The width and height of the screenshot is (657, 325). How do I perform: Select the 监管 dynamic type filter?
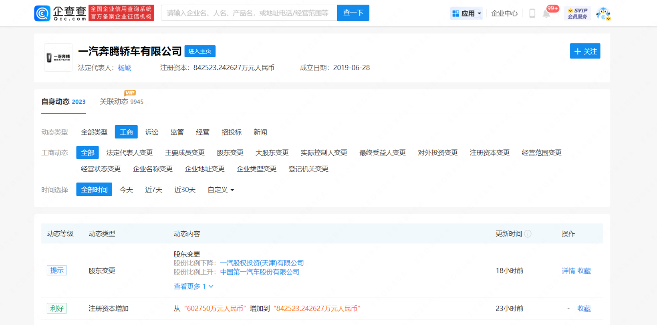[177, 132]
